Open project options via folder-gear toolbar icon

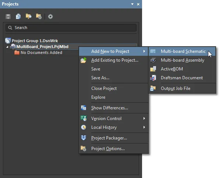(39, 17)
